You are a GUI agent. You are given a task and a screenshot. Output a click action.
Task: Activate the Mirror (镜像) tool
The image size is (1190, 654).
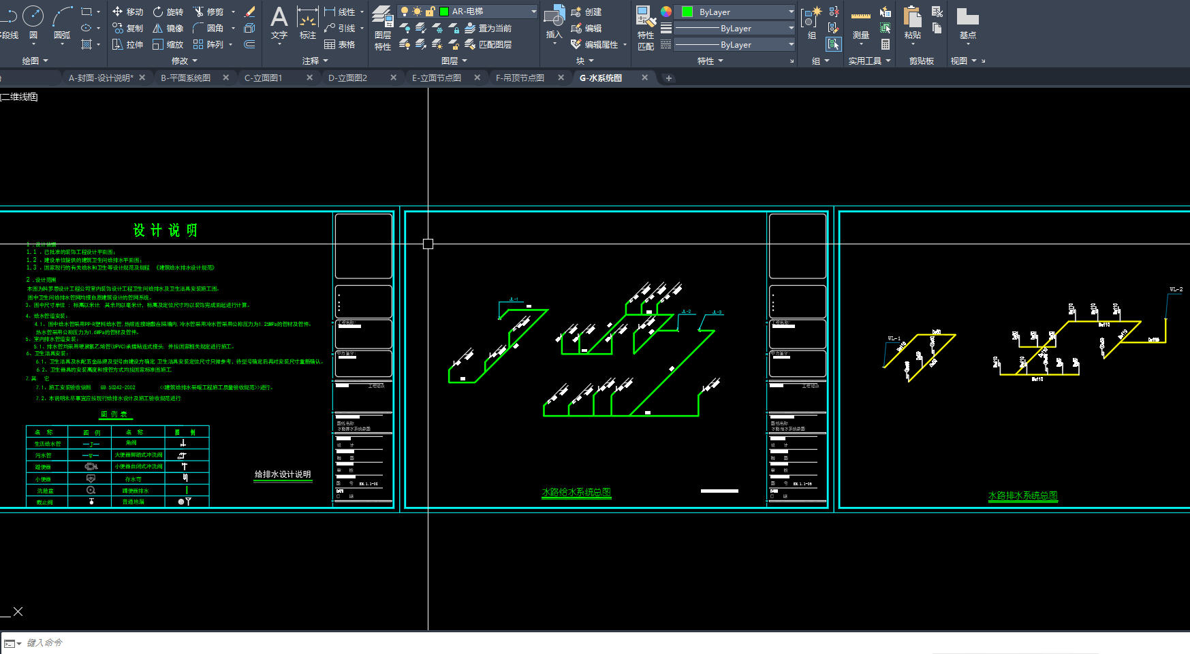167,28
